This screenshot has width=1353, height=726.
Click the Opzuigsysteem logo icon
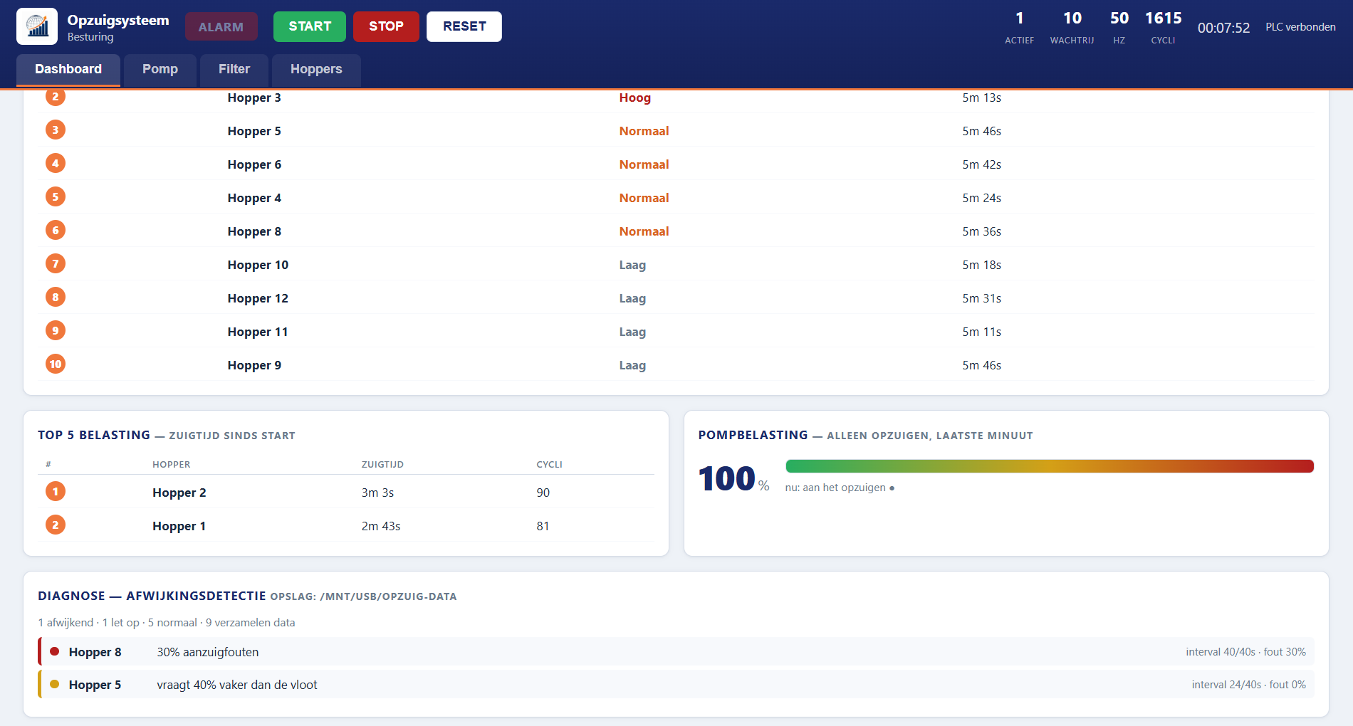coord(37,26)
